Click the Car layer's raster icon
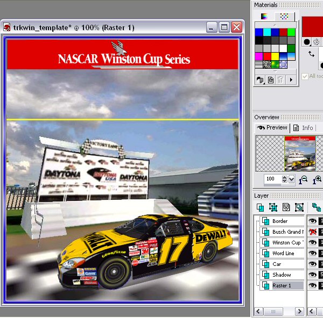Screen dimensions: 323x318 pos(266,264)
